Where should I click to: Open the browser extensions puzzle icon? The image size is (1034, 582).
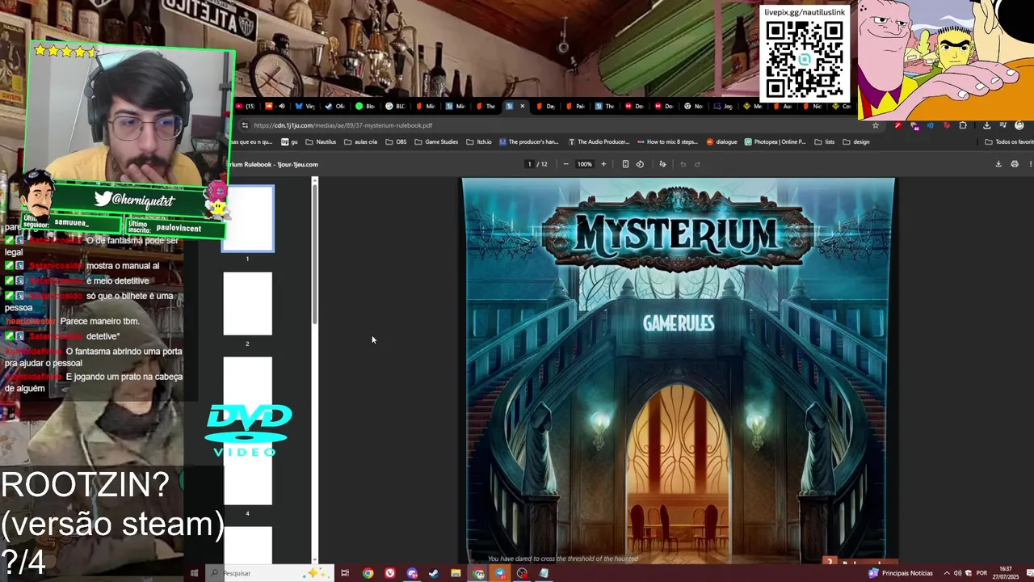click(x=963, y=125)
